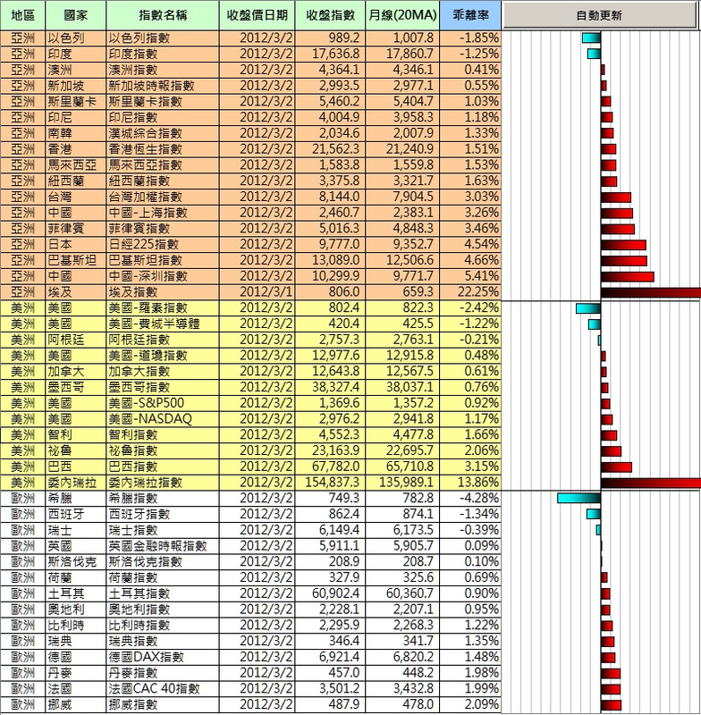Click the 瑞士指數 cell
Viewport: 701px width, 715px height.
163,530
